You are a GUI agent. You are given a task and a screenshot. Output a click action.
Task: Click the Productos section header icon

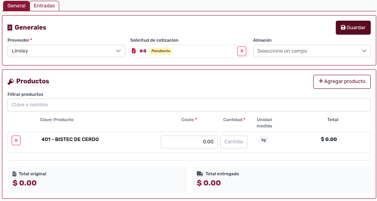click(x=11, y=81)
